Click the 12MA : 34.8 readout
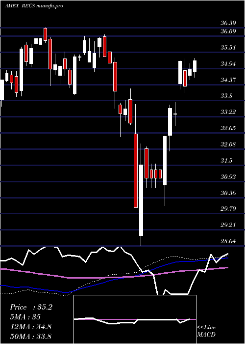The image size is (245, 344). tap(30, 327)
